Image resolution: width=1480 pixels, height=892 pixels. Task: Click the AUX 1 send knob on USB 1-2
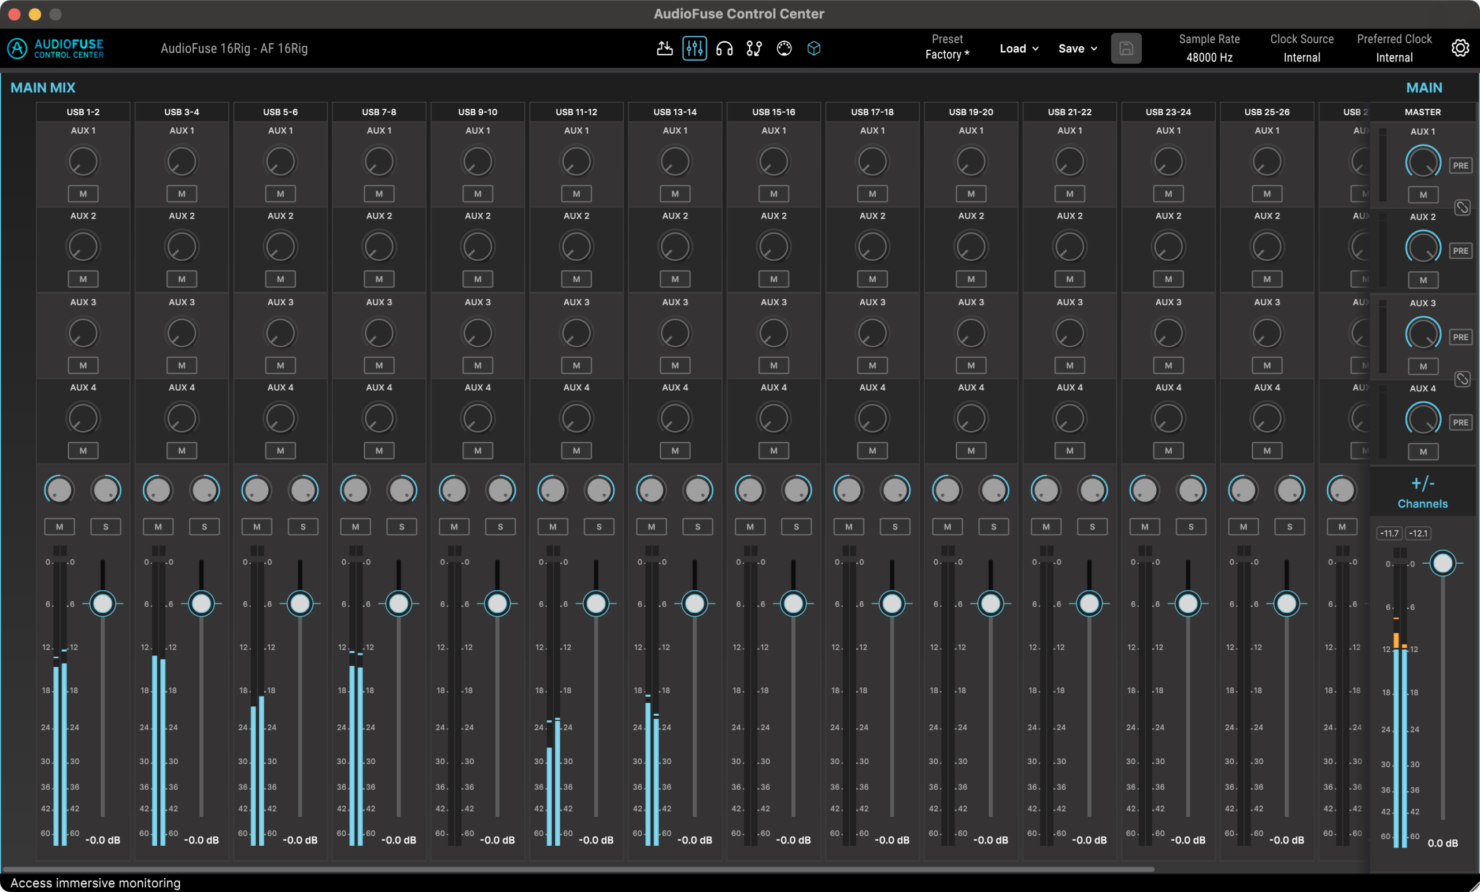tap(83, 162)
